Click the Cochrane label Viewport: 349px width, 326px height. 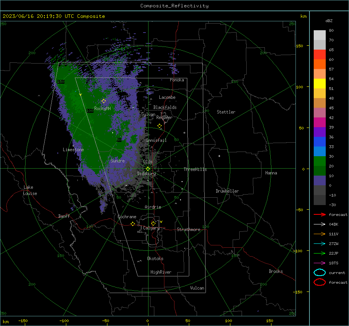point(127,217)
